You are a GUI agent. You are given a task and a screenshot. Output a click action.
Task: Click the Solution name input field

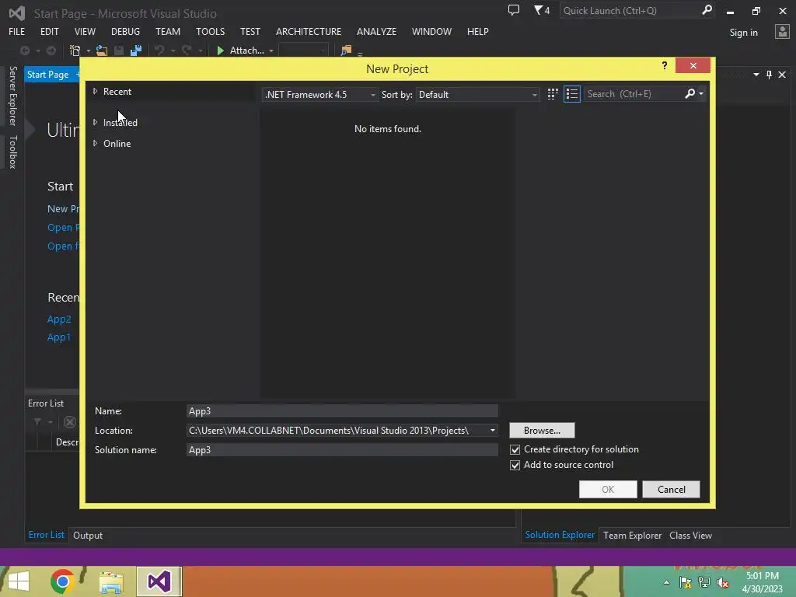[342, 450]
